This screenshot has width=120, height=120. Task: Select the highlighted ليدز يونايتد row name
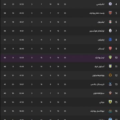pyautogui.click(x=100, y=58)
